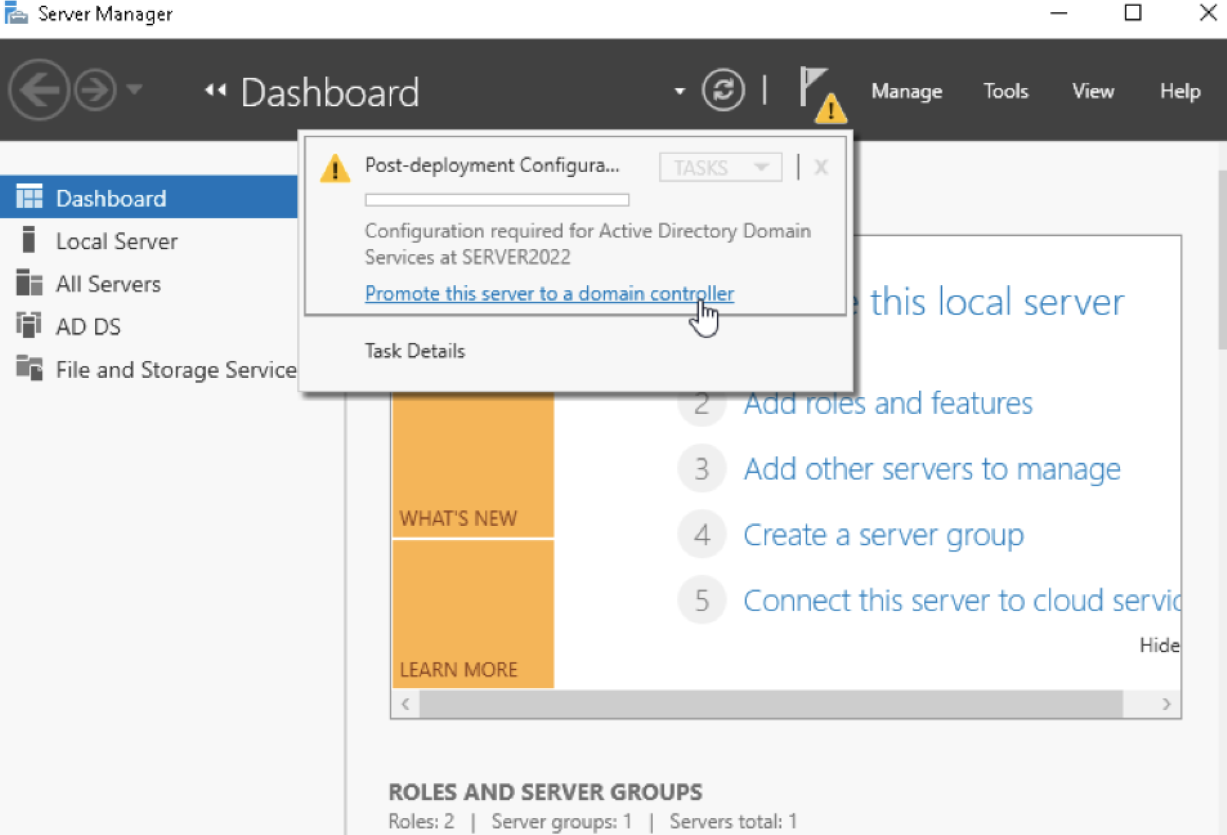
Task: Click Promote this server to a domain controller
Action: pyautogui.click(x=549, y=294)
